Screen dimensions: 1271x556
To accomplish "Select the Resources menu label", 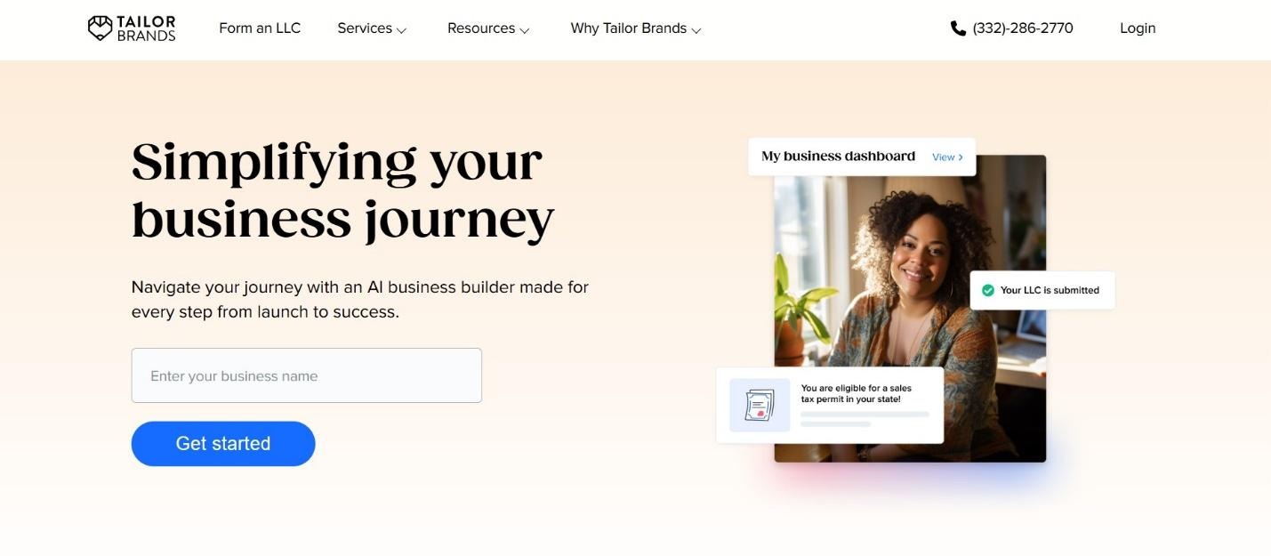I will (481, 28).
